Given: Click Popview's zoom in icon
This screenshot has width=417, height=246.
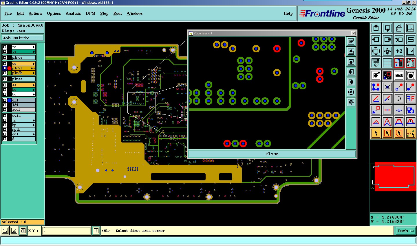Looking at the screenshot, I should [x=351, y=102].
